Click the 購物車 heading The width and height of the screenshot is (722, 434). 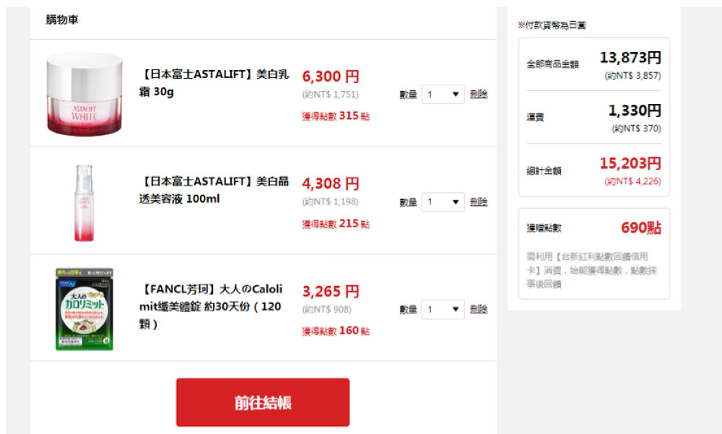point(62,19)
